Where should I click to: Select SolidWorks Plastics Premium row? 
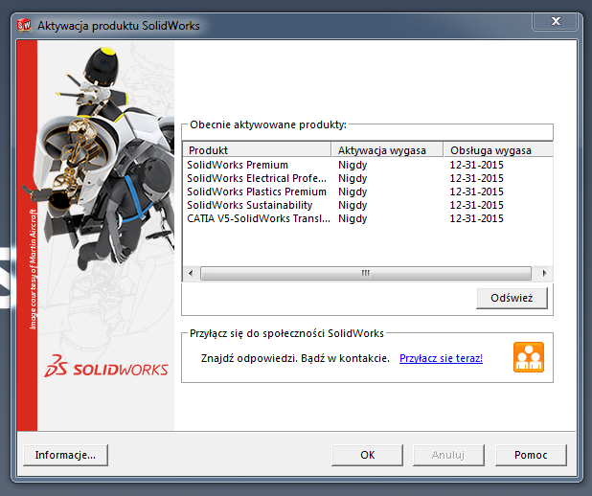pos(256,192)
